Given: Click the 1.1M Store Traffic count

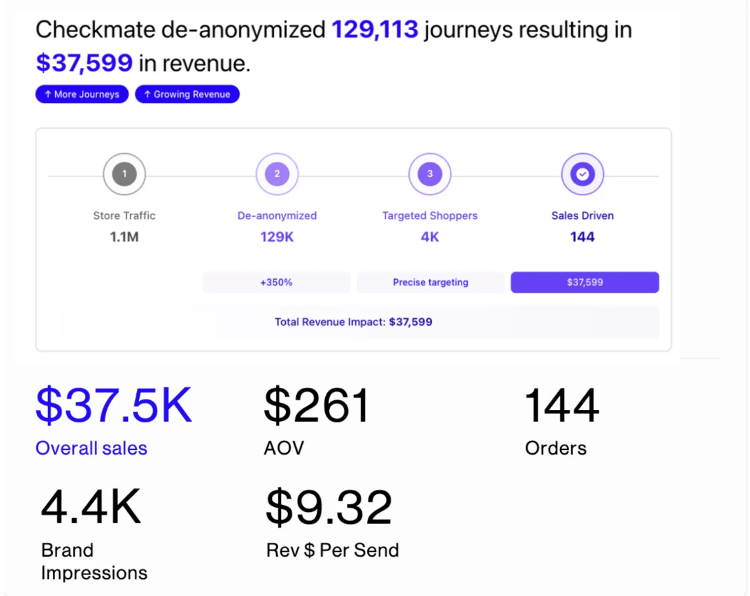Looking at the screenshot, I should (125, 237).
